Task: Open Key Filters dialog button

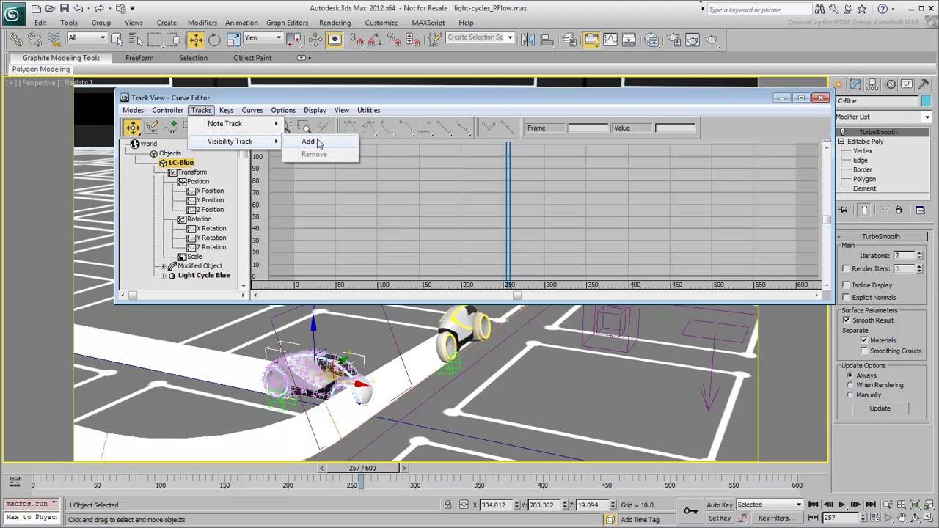Action: pyautogui.click(x=776, y=518)
